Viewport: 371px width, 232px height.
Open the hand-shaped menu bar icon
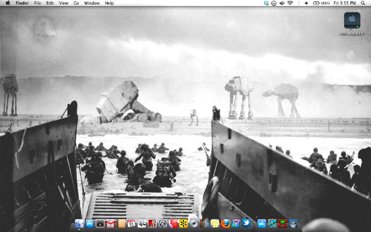coord(282,3)
